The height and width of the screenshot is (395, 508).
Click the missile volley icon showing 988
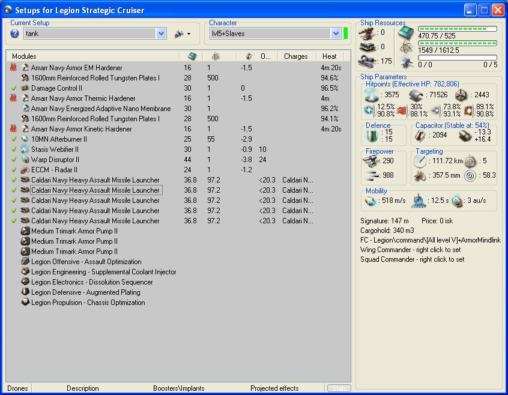pos(372,175)
